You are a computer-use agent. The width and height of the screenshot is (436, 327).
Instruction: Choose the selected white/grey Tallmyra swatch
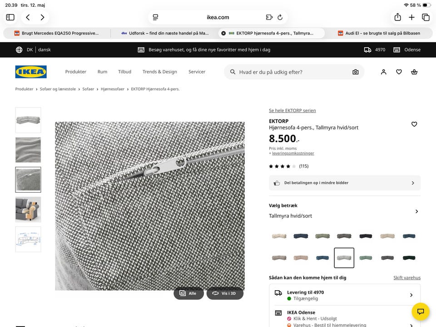[x=344, y=258]
